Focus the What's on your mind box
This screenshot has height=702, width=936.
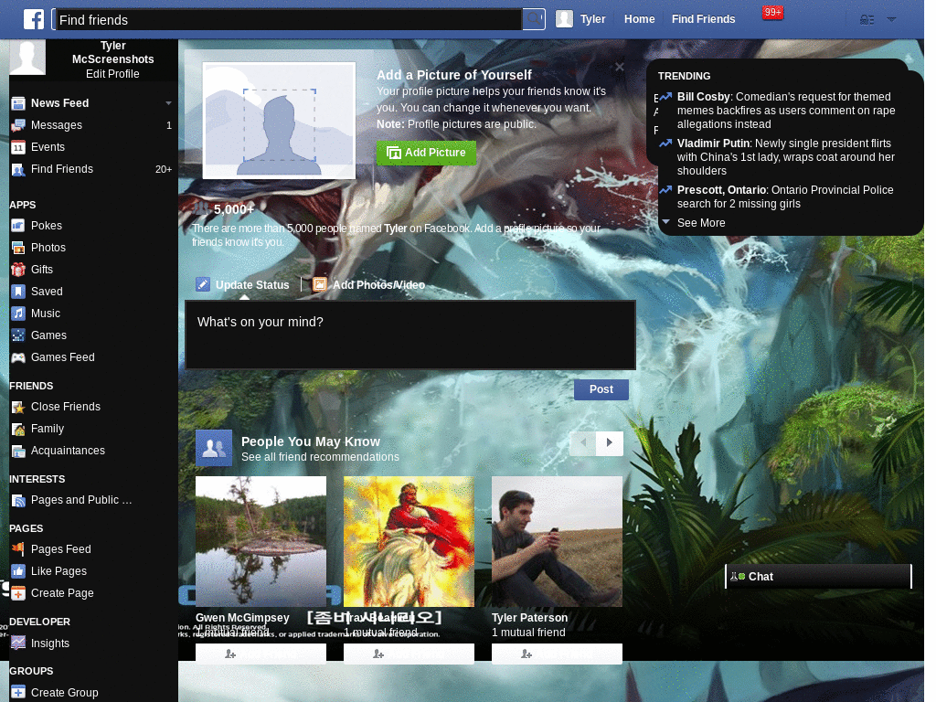tap(410, 335)
